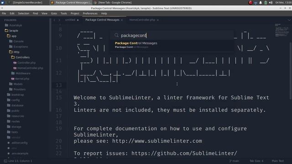Screen dimensions: 292x164
Task: Click the search magnifier icon in Goto overlay
Action: [117, 36]
